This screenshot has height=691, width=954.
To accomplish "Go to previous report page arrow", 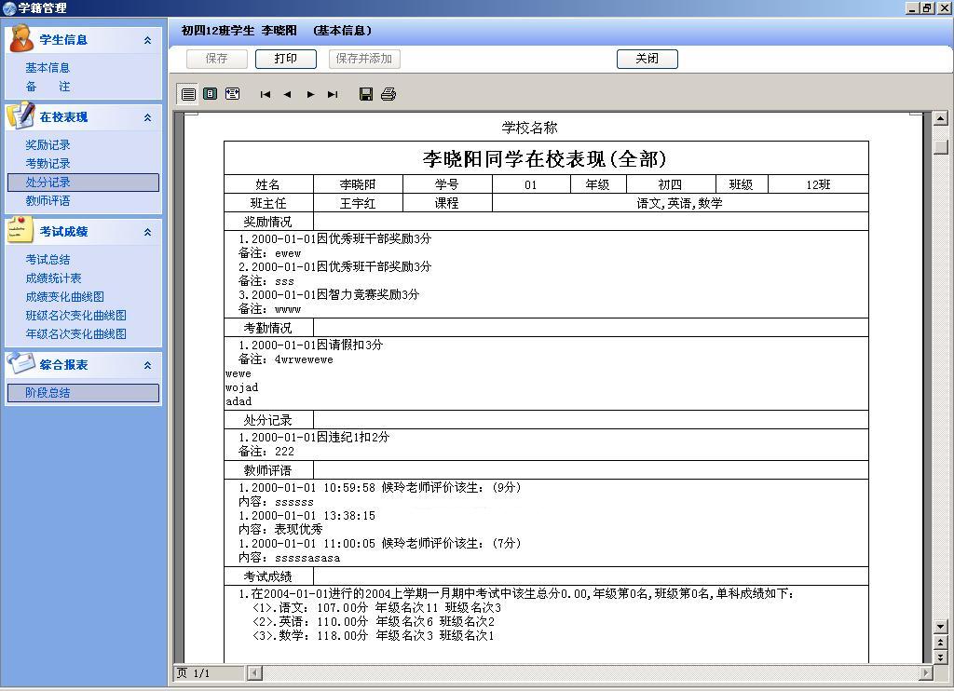I will point(287,94).
